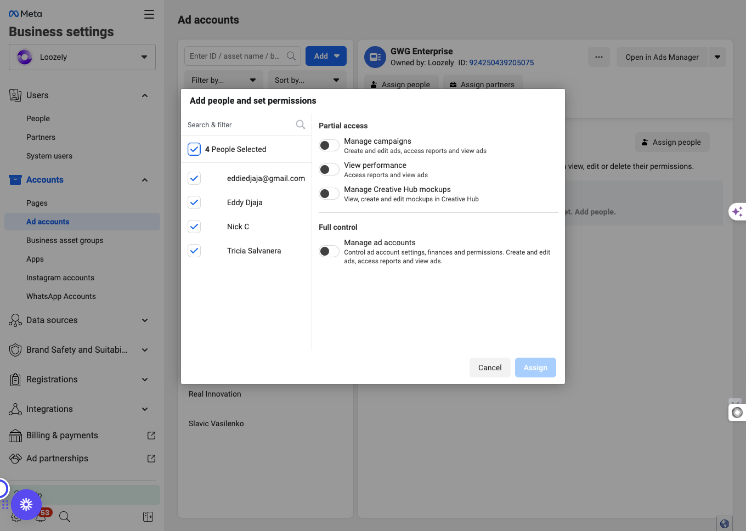Click the search icon at sidebar bottom
This screenshot has height=531, width=746.
tap(65, 517)
